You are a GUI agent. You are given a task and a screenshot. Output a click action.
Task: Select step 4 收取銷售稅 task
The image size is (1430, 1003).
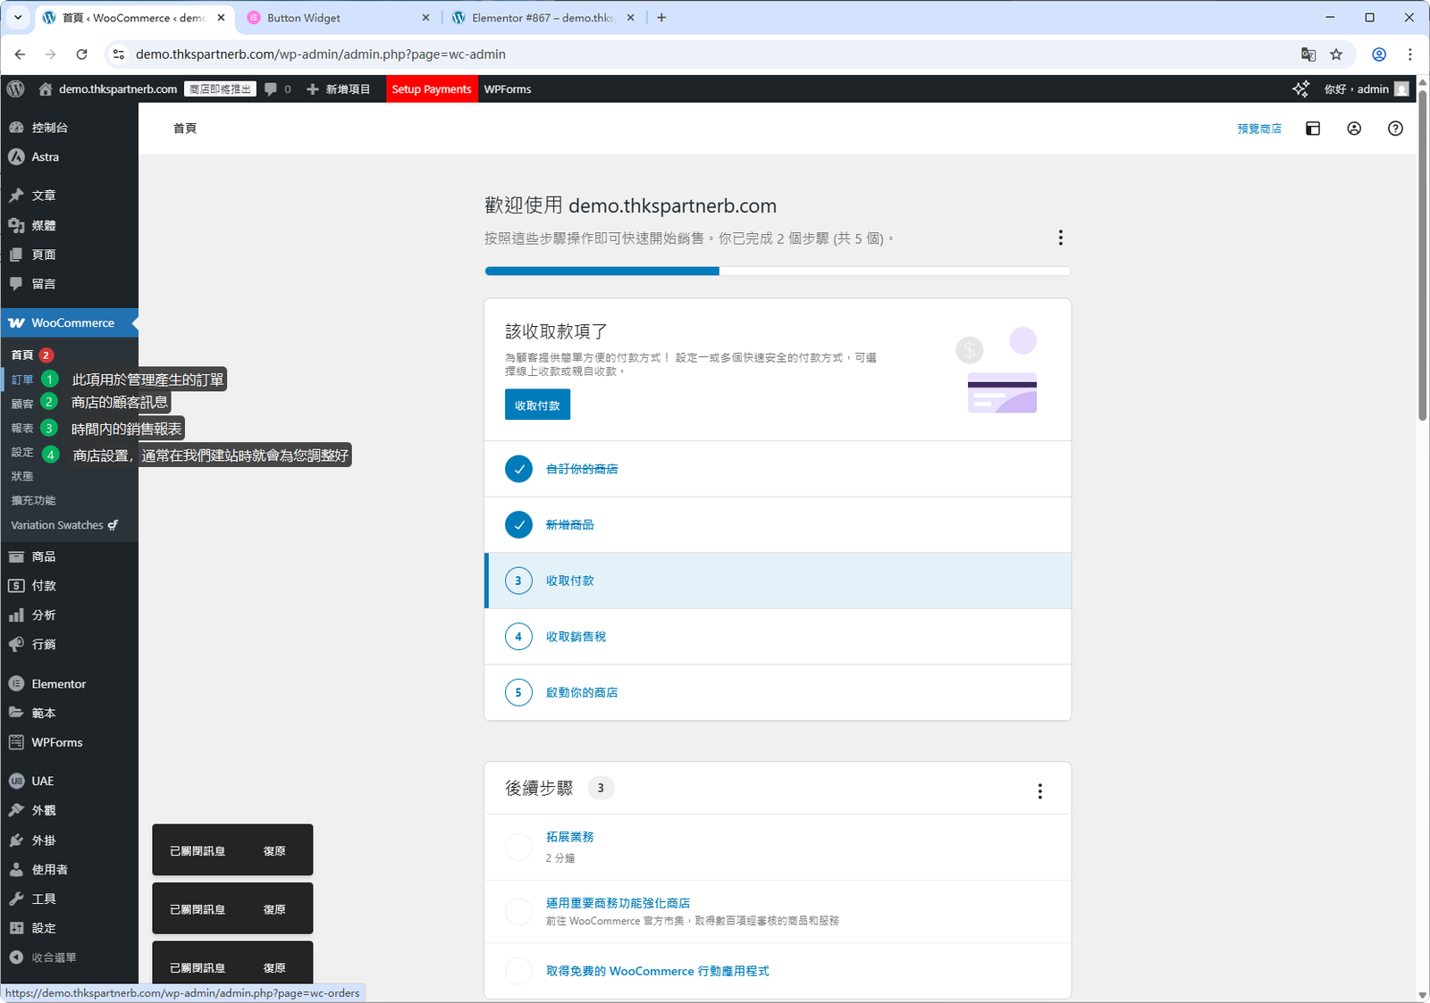[778, 637]
